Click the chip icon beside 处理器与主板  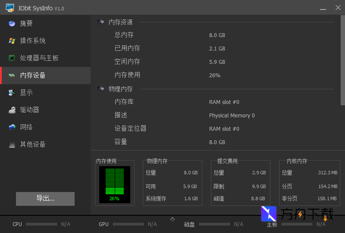click(x=12, y=58)
